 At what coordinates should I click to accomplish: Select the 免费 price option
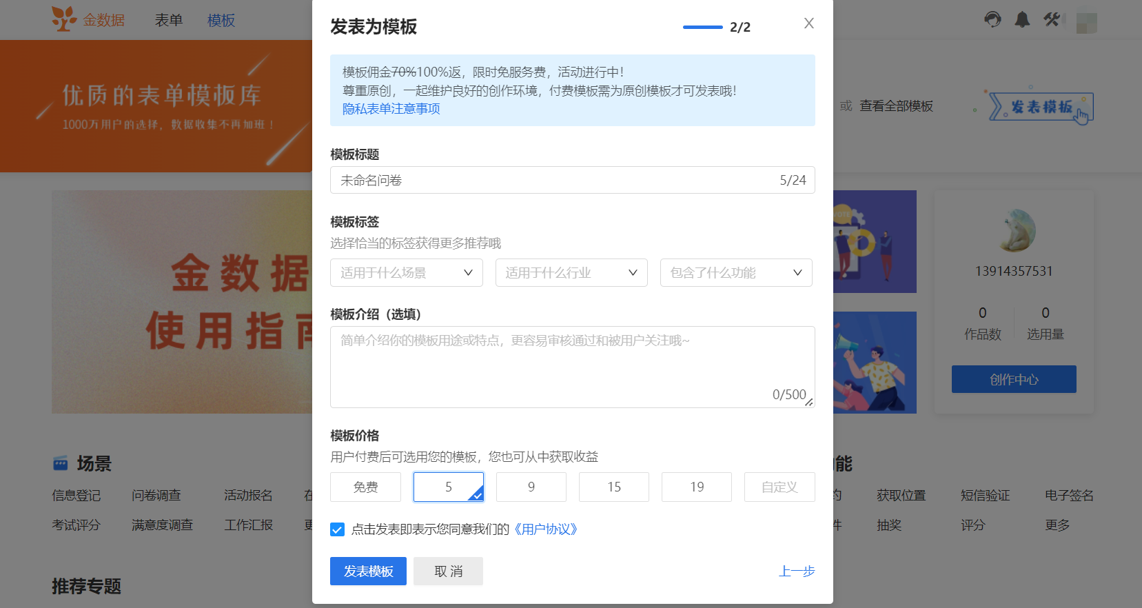pyautogui.click(x=365, y=487)
